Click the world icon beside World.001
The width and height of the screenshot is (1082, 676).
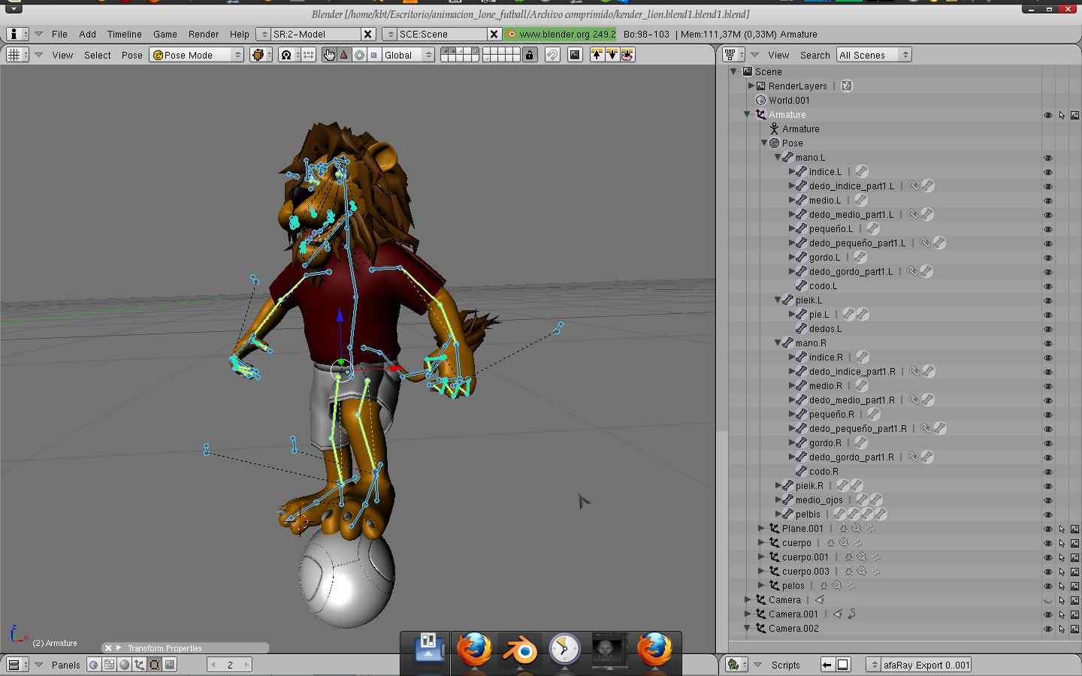(760, 101)
